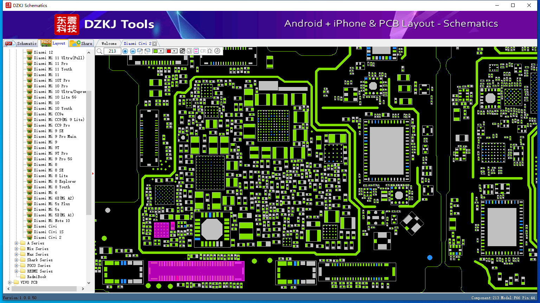
Task: Open the Xiaomi Mi Note 10 layout
Action: point(52,221)
